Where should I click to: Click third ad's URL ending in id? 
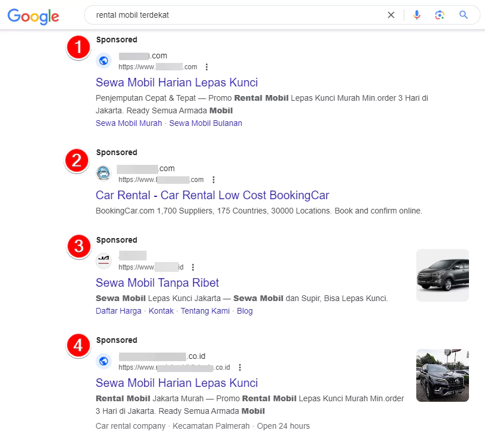tap(151, 267)
